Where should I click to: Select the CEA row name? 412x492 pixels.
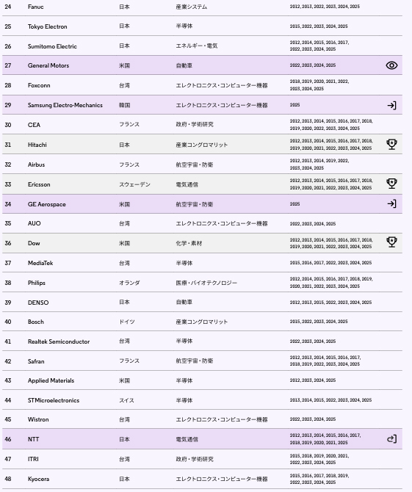click(34, 125)
